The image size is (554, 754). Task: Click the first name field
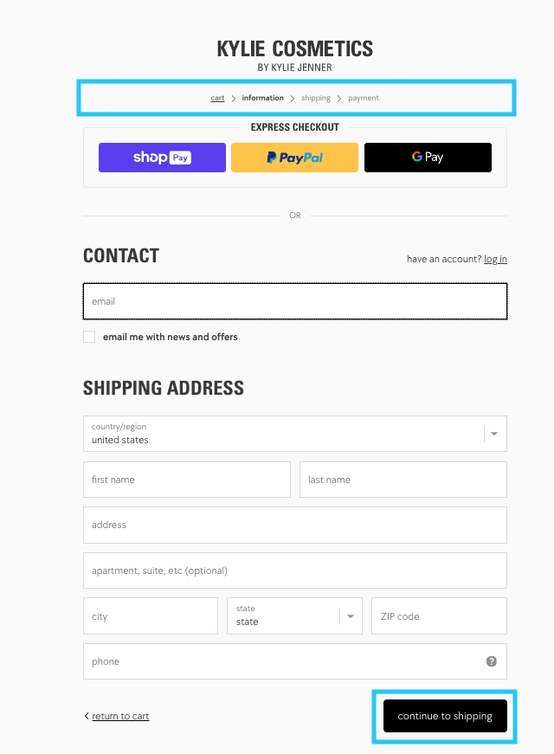point(186,480)
